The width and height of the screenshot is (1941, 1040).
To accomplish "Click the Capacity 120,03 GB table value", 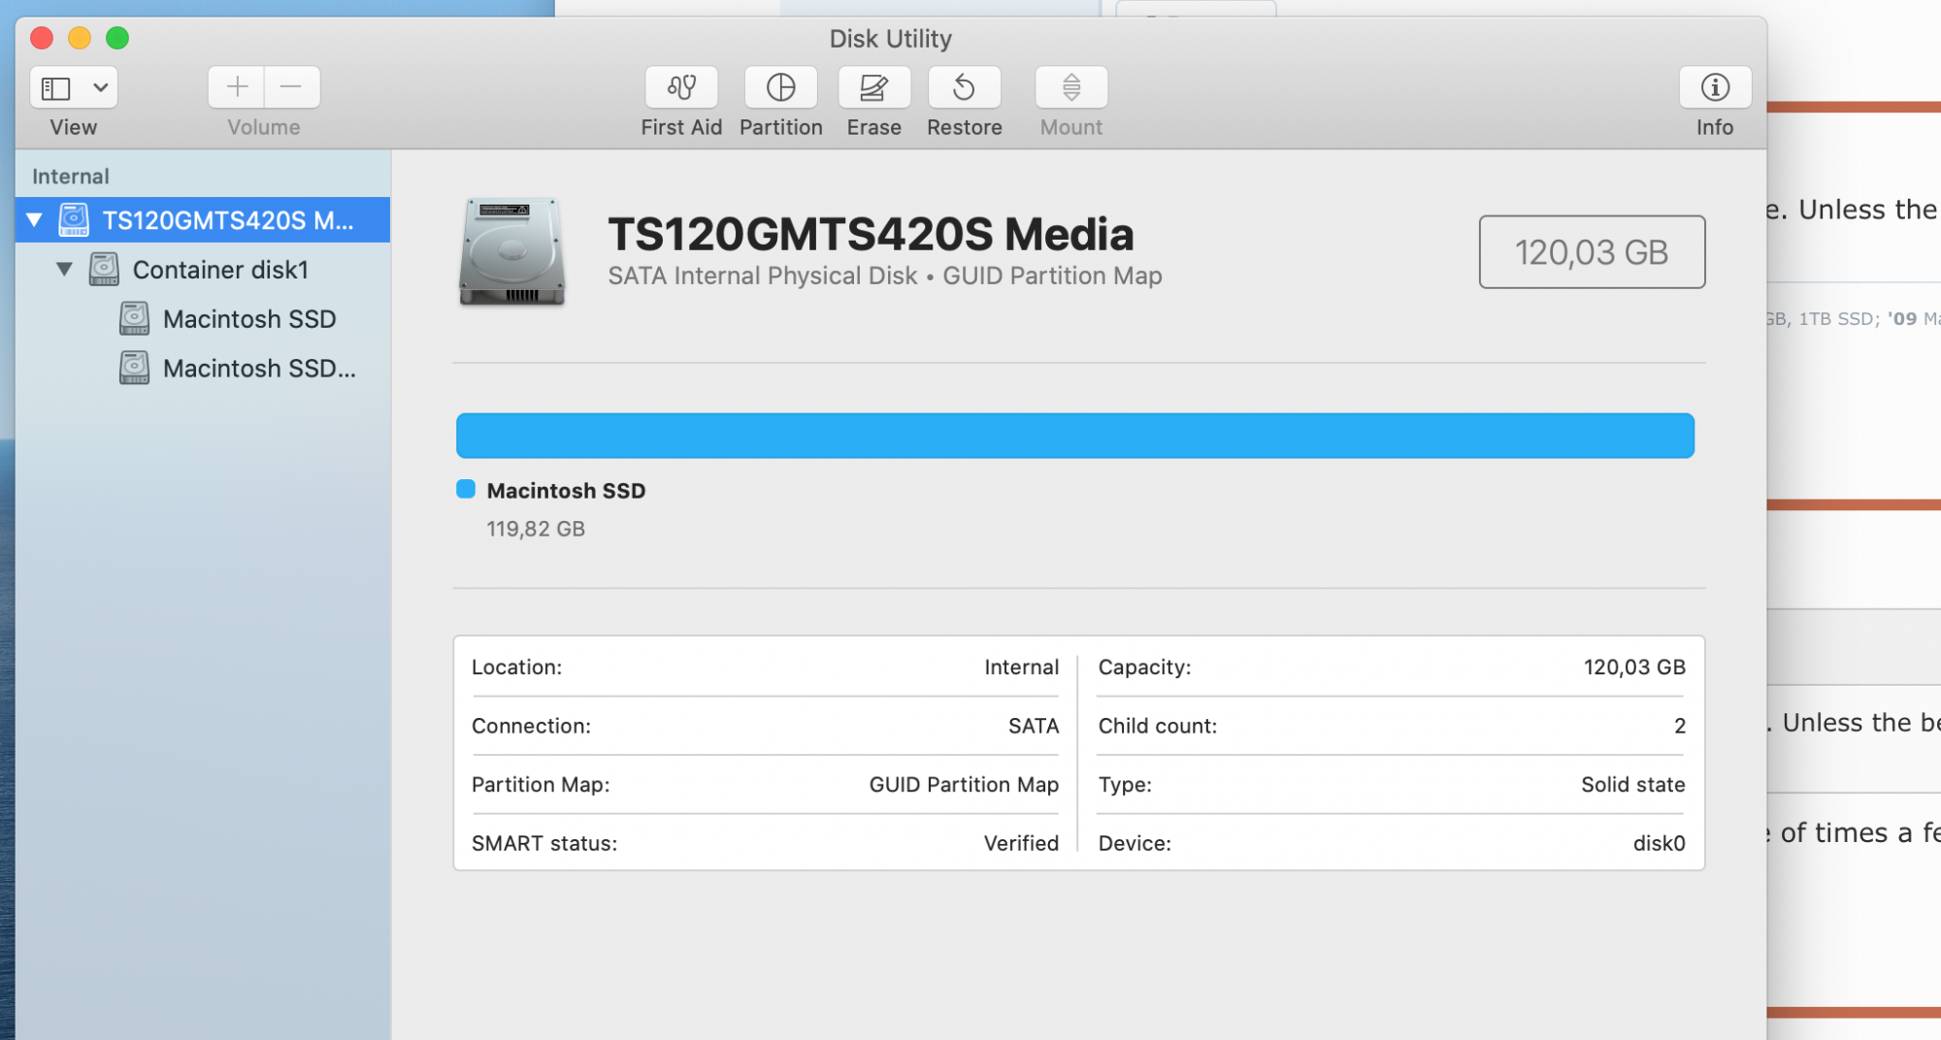I will (x=1634, y=667).
